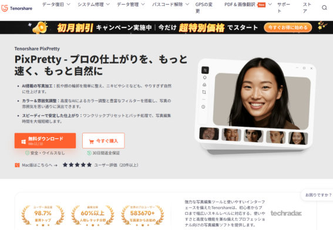
Task: Open the ユーザー評価（20件以上）link
Action: click(116, 165)
